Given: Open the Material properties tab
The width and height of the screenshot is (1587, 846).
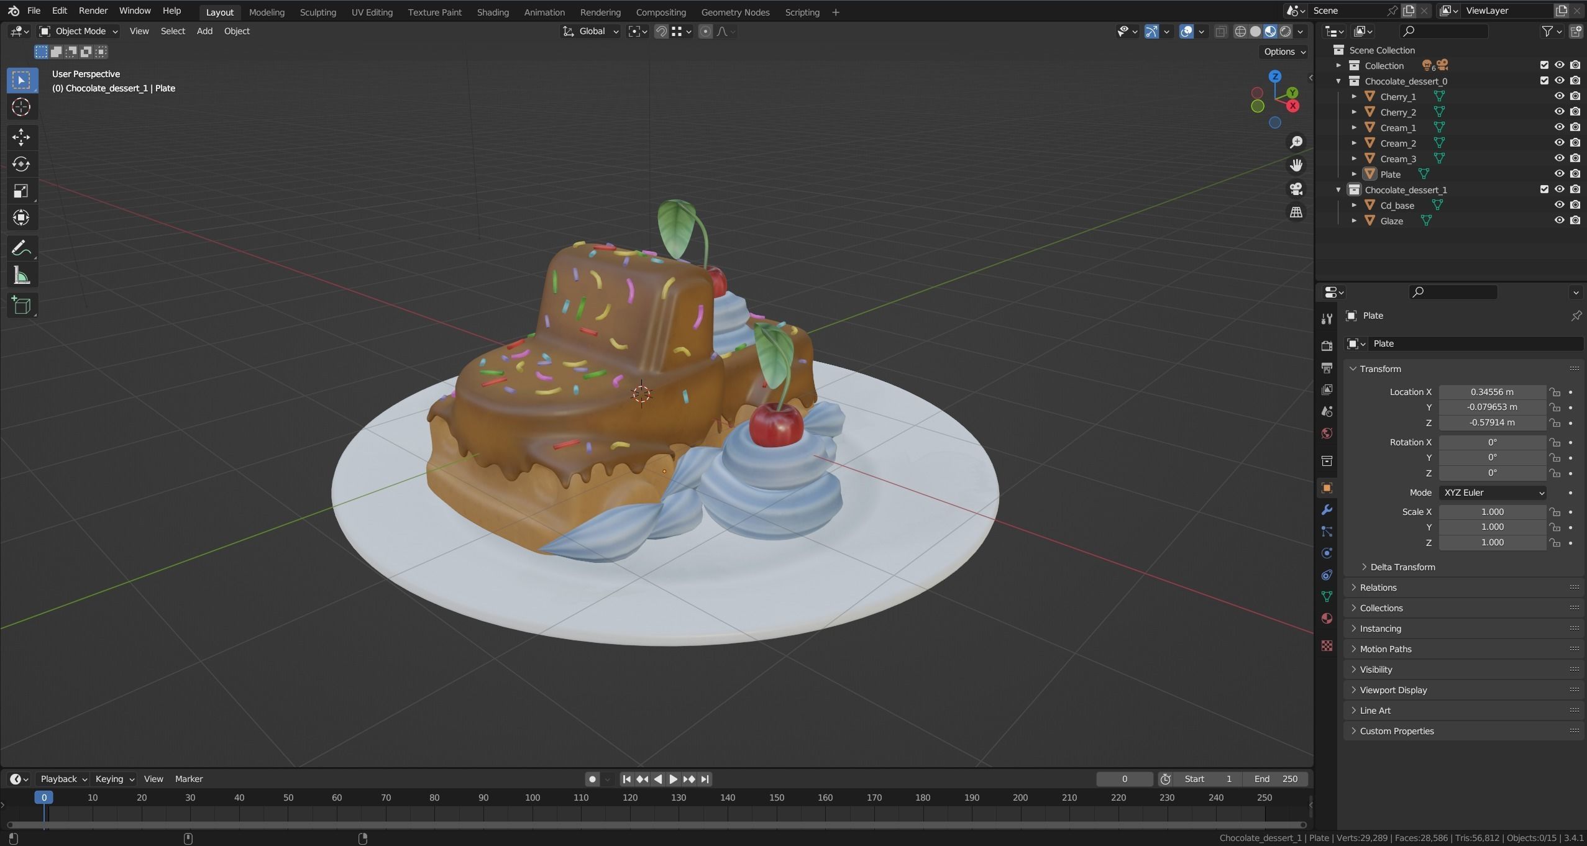Looking at the screenshot, I should click(x=1327, y=618).
